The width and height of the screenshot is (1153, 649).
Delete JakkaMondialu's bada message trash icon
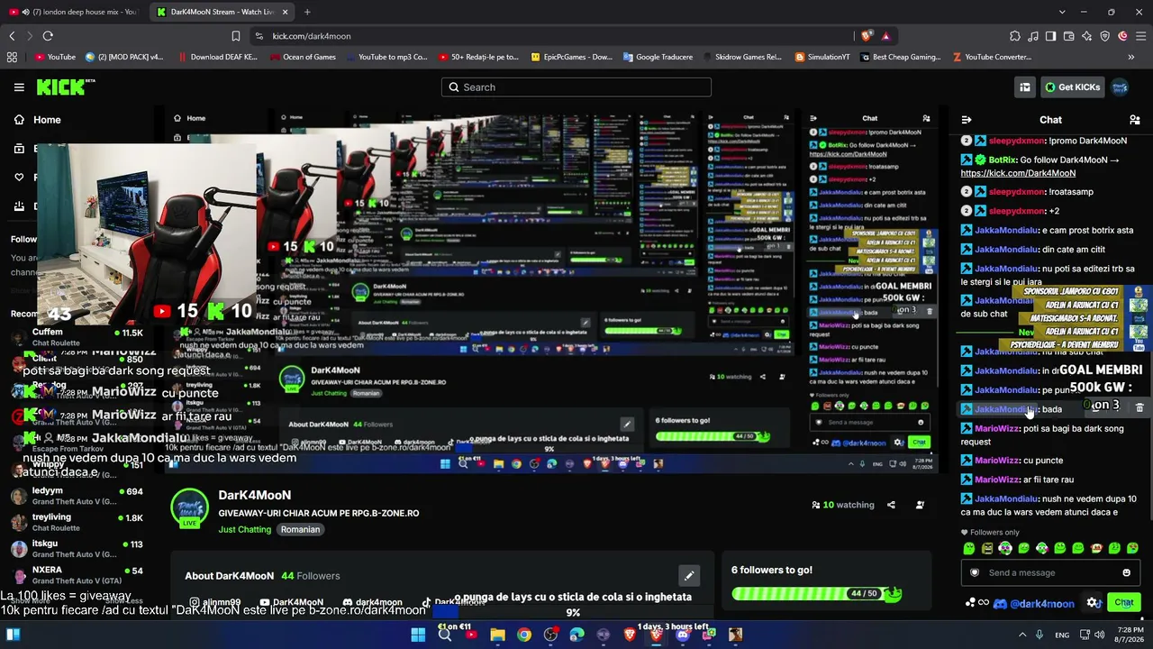point(1139,409)
